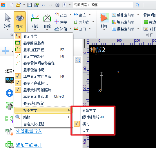Choose 纵向 in the view direction submenu
The image size is (156, 148).
pyautogui.click(x=86, y=131)
